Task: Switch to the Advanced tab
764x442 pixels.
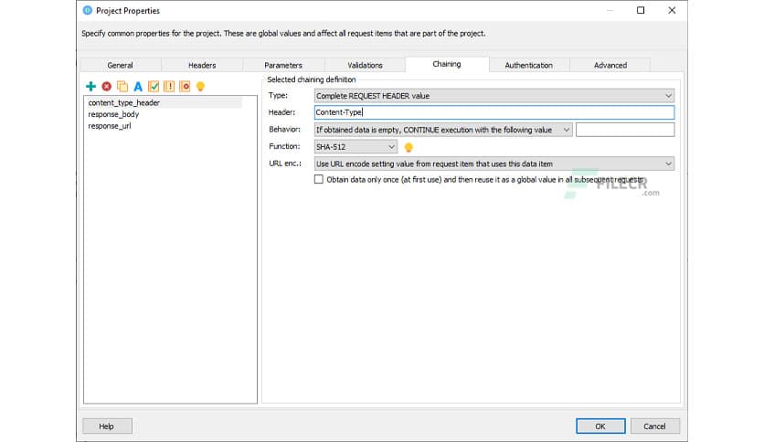Action: (610, 65)
